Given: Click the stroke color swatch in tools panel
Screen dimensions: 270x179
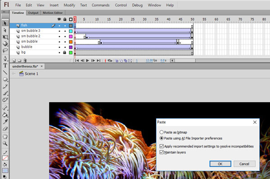Looking at the screenshot, I should 5,158.
